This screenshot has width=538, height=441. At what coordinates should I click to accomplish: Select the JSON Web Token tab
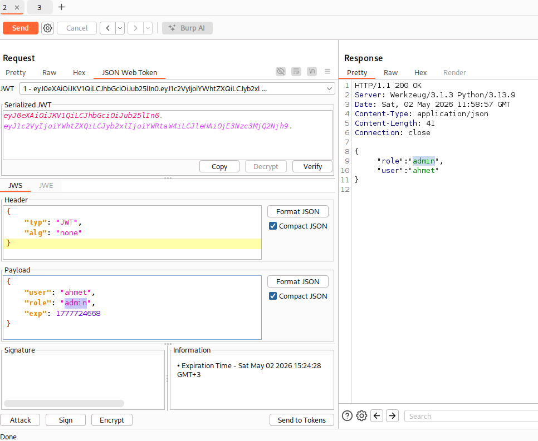(x=129, y=73)
